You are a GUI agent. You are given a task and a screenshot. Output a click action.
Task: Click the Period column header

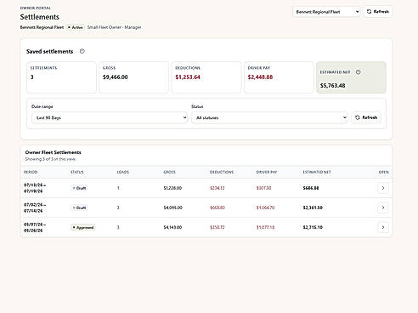pos(31,172)
